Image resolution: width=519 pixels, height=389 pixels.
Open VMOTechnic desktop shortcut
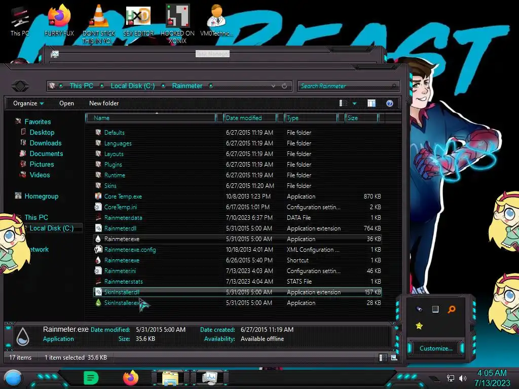(216, 20)
